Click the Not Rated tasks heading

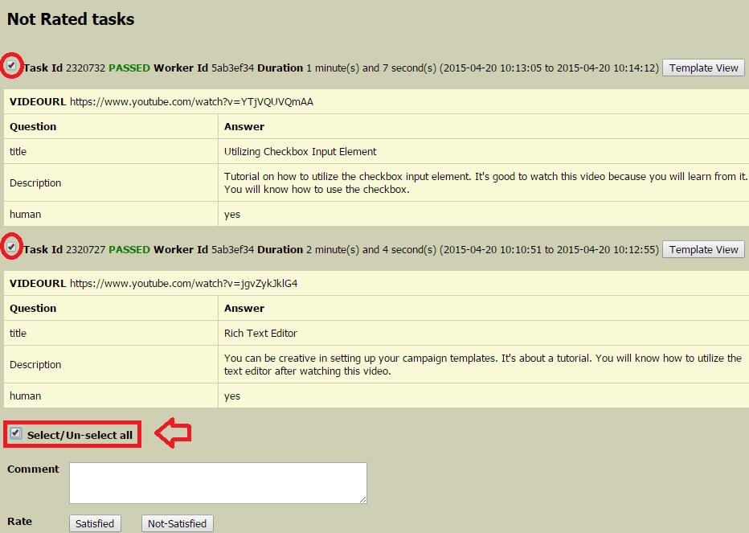[x=71, y=19]
